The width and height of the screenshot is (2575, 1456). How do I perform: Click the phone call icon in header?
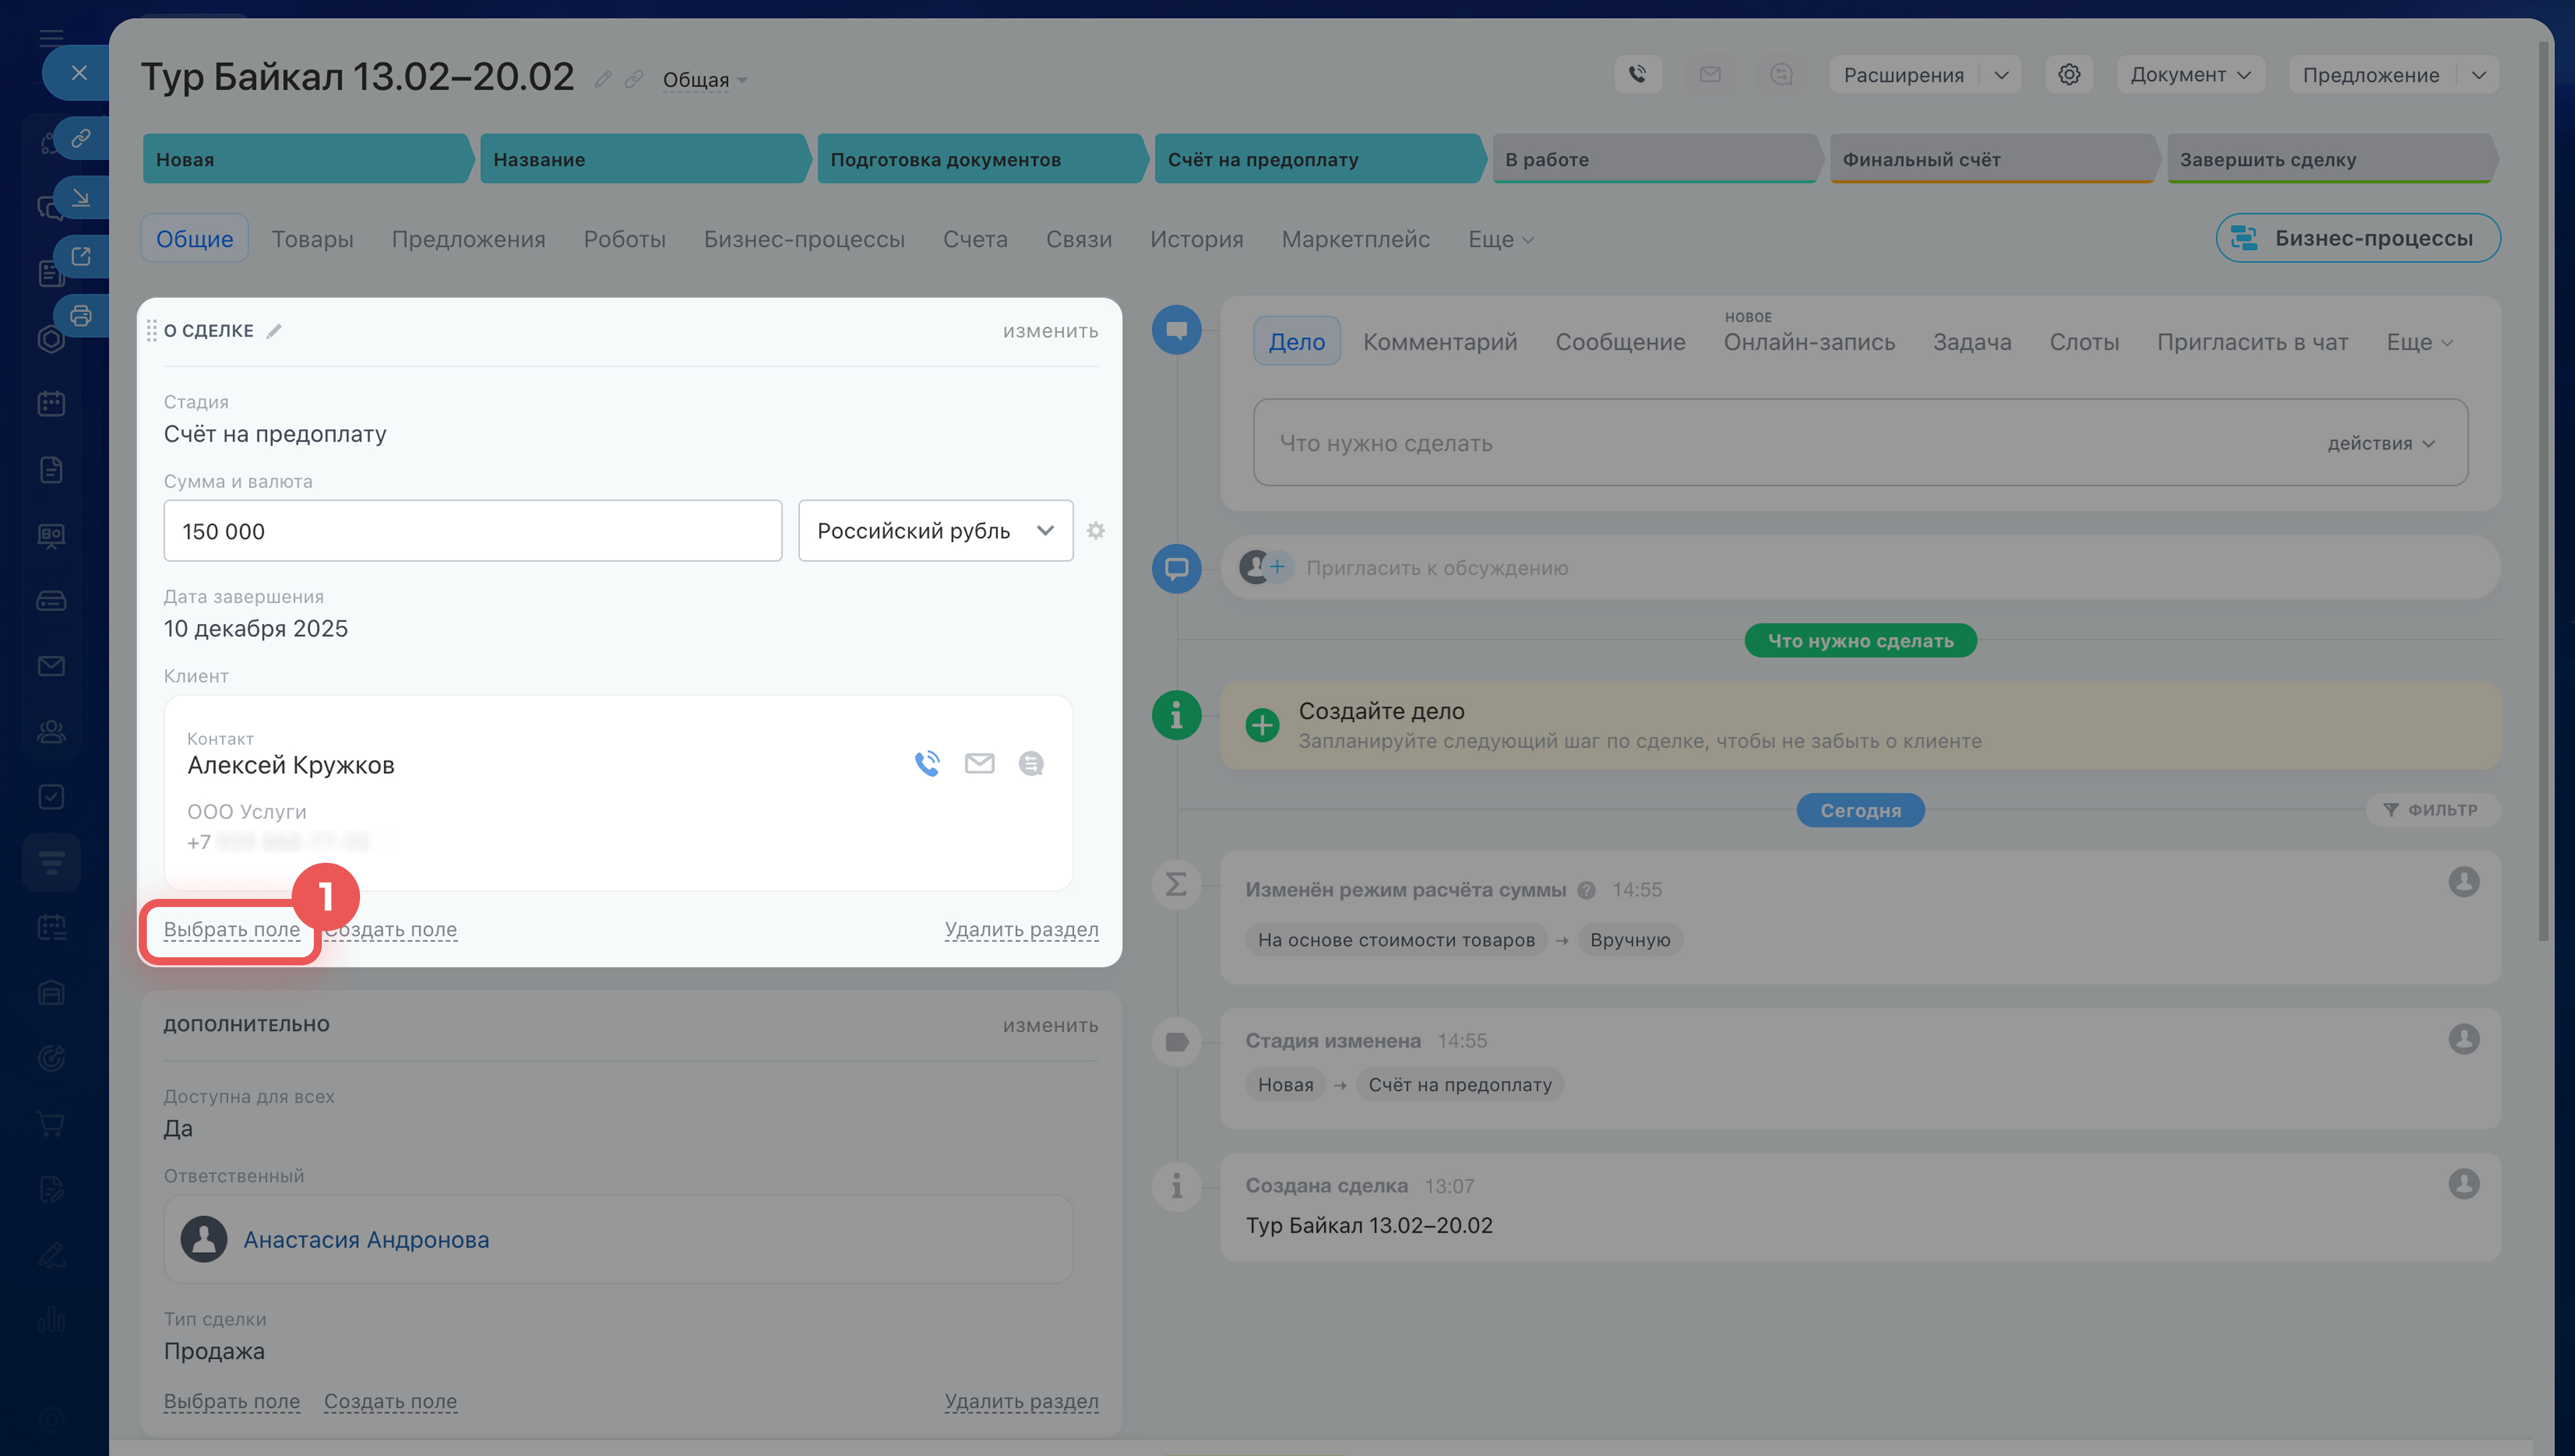tap(1637, 75)
